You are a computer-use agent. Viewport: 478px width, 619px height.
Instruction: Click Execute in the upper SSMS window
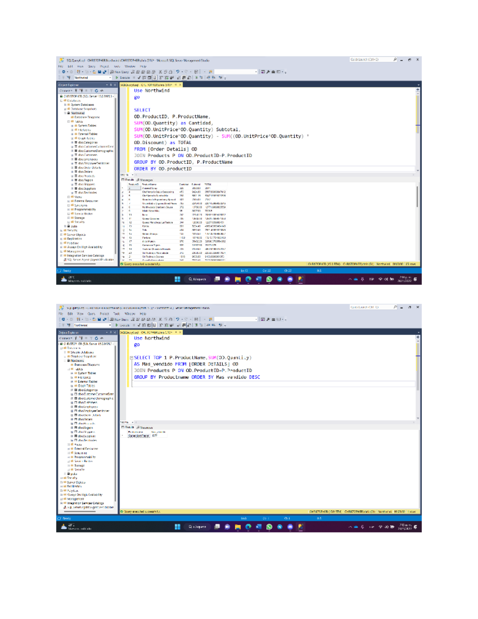pyautogui.click(x=123, y=78)
